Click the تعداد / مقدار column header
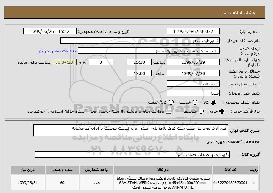 (62, 170)
